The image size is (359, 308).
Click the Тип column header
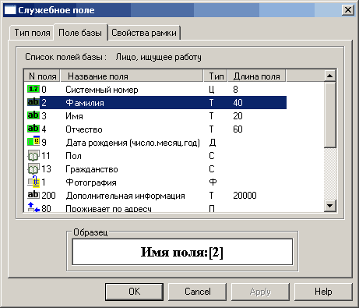pos(216,76)
